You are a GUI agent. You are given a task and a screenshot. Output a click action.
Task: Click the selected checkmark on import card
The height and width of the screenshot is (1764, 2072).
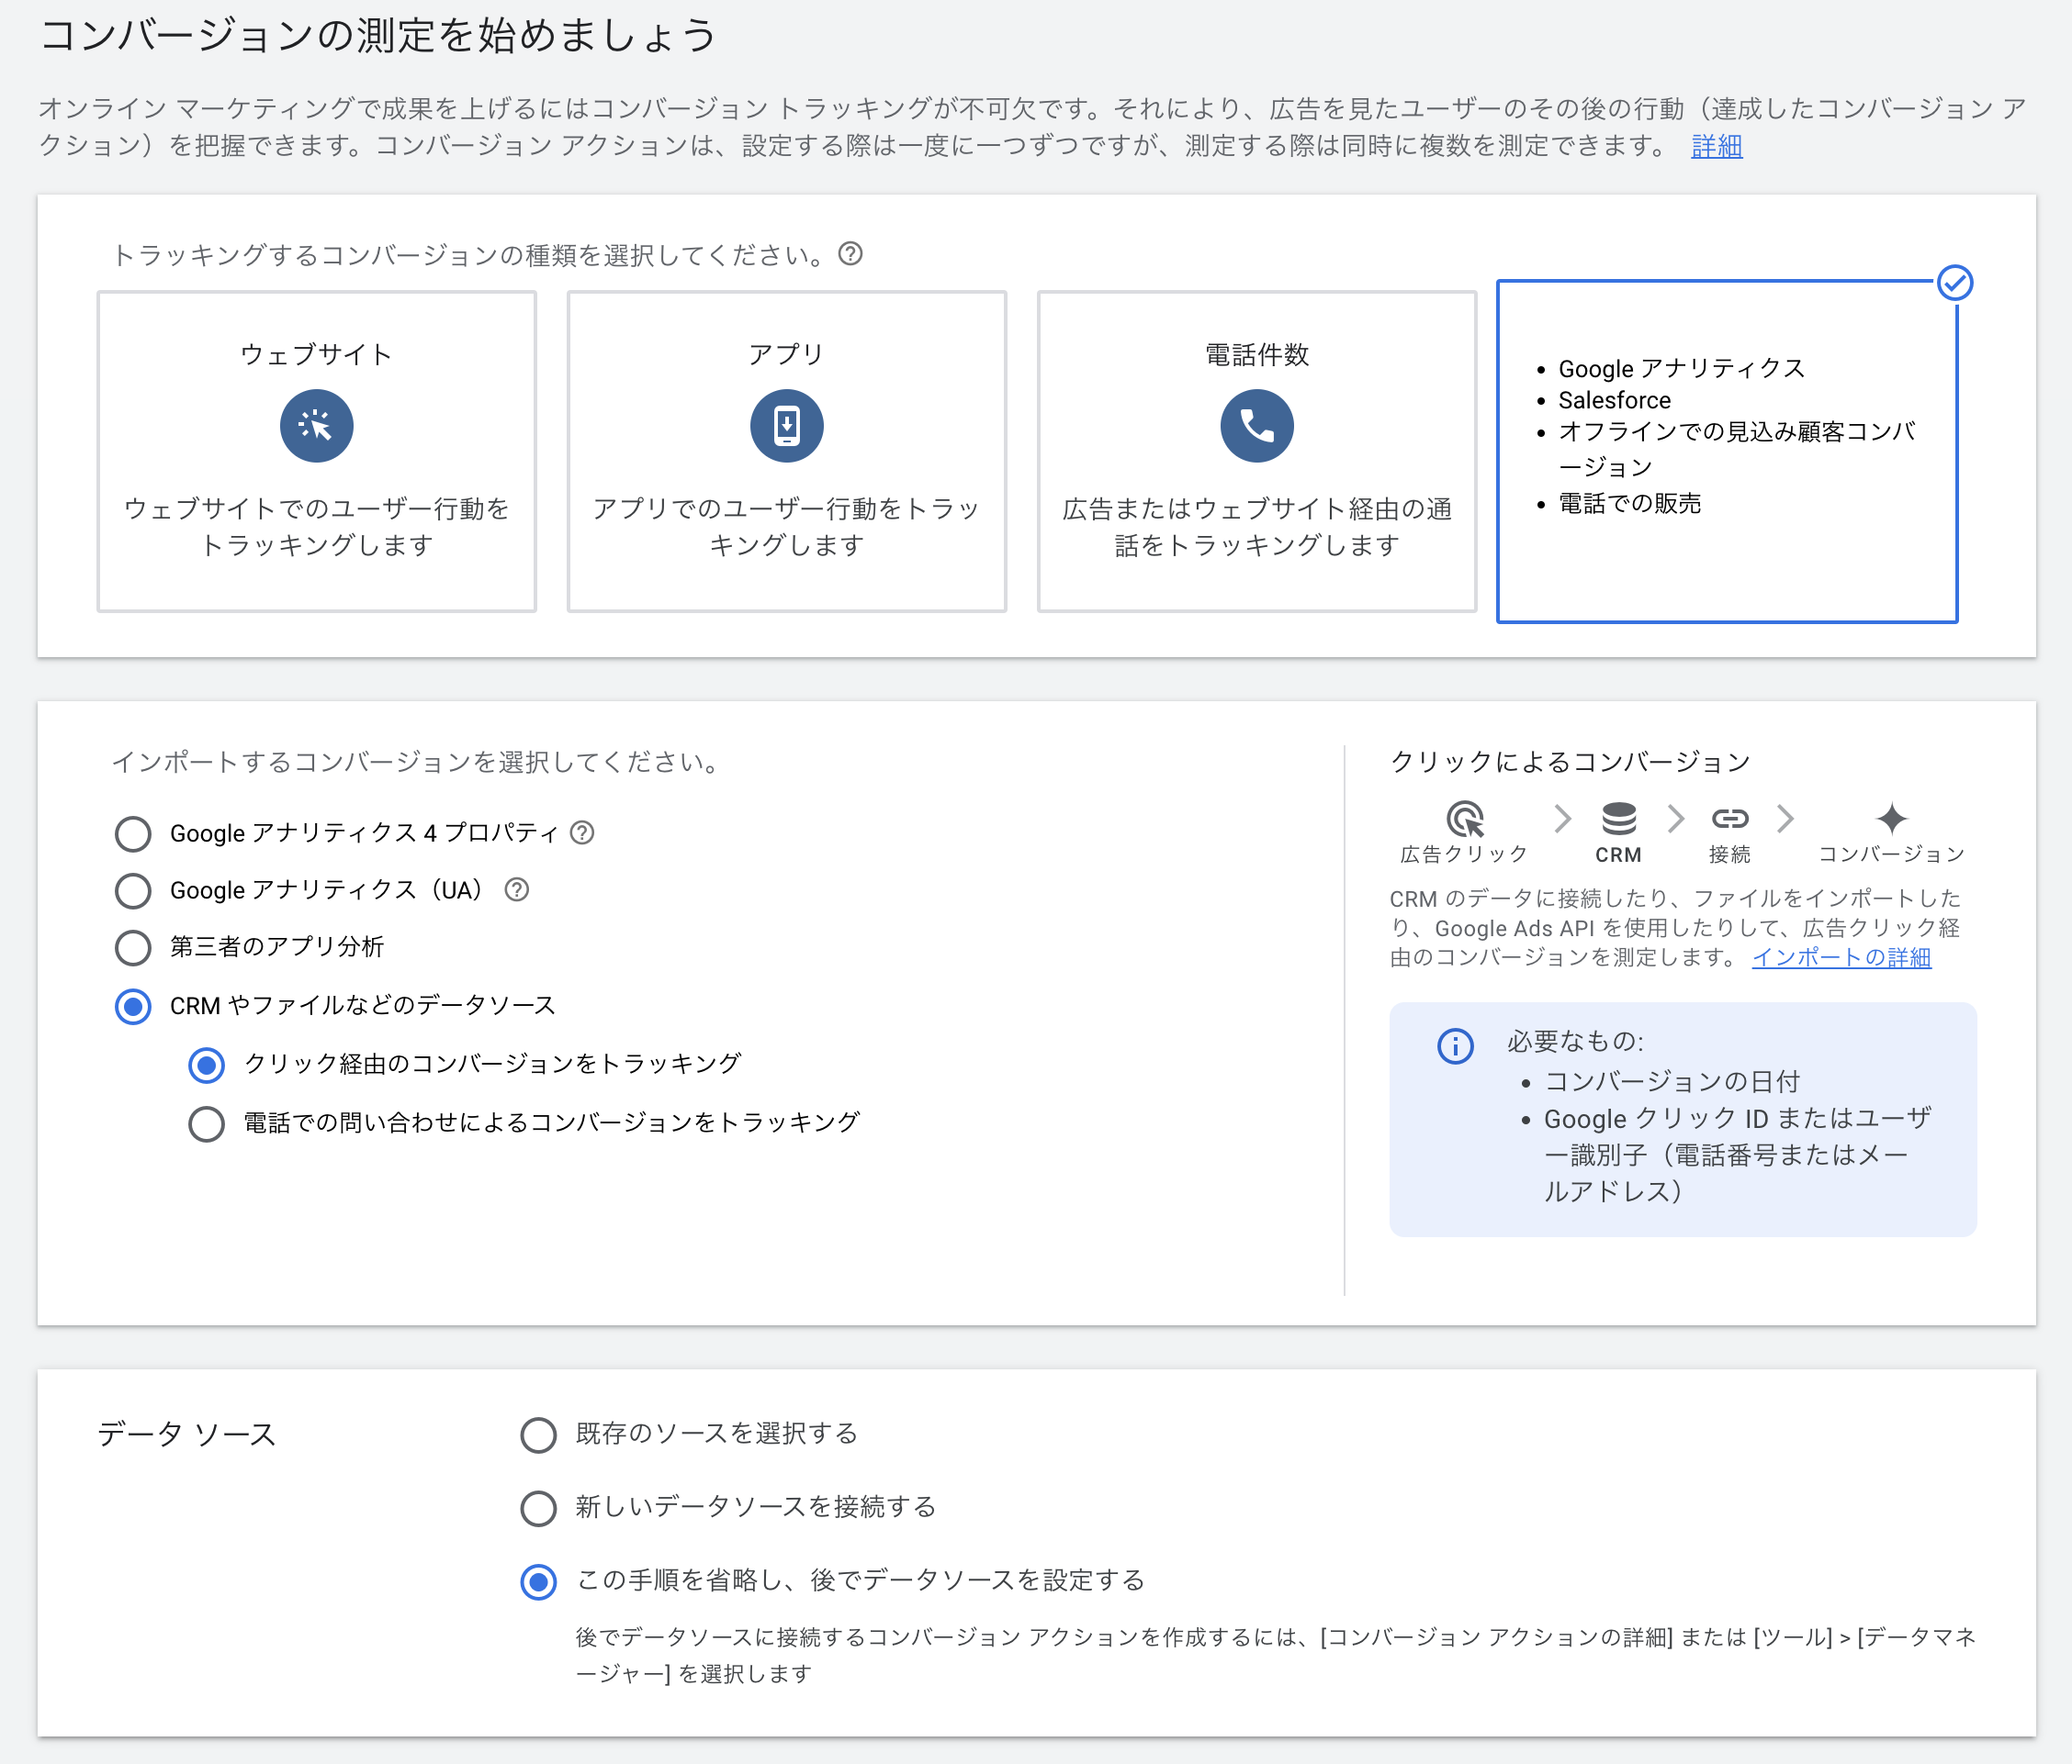[1954, 283]
